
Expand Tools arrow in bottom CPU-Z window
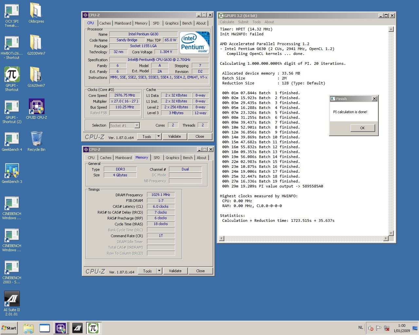pyautogui.click(x=159, y=271)
